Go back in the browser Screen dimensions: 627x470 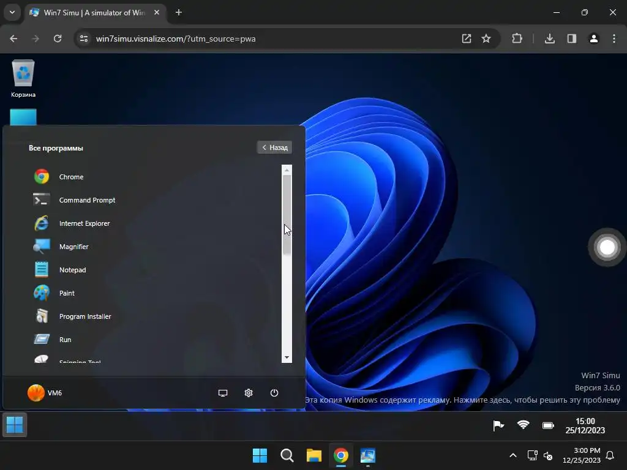[x=13, y=39]
